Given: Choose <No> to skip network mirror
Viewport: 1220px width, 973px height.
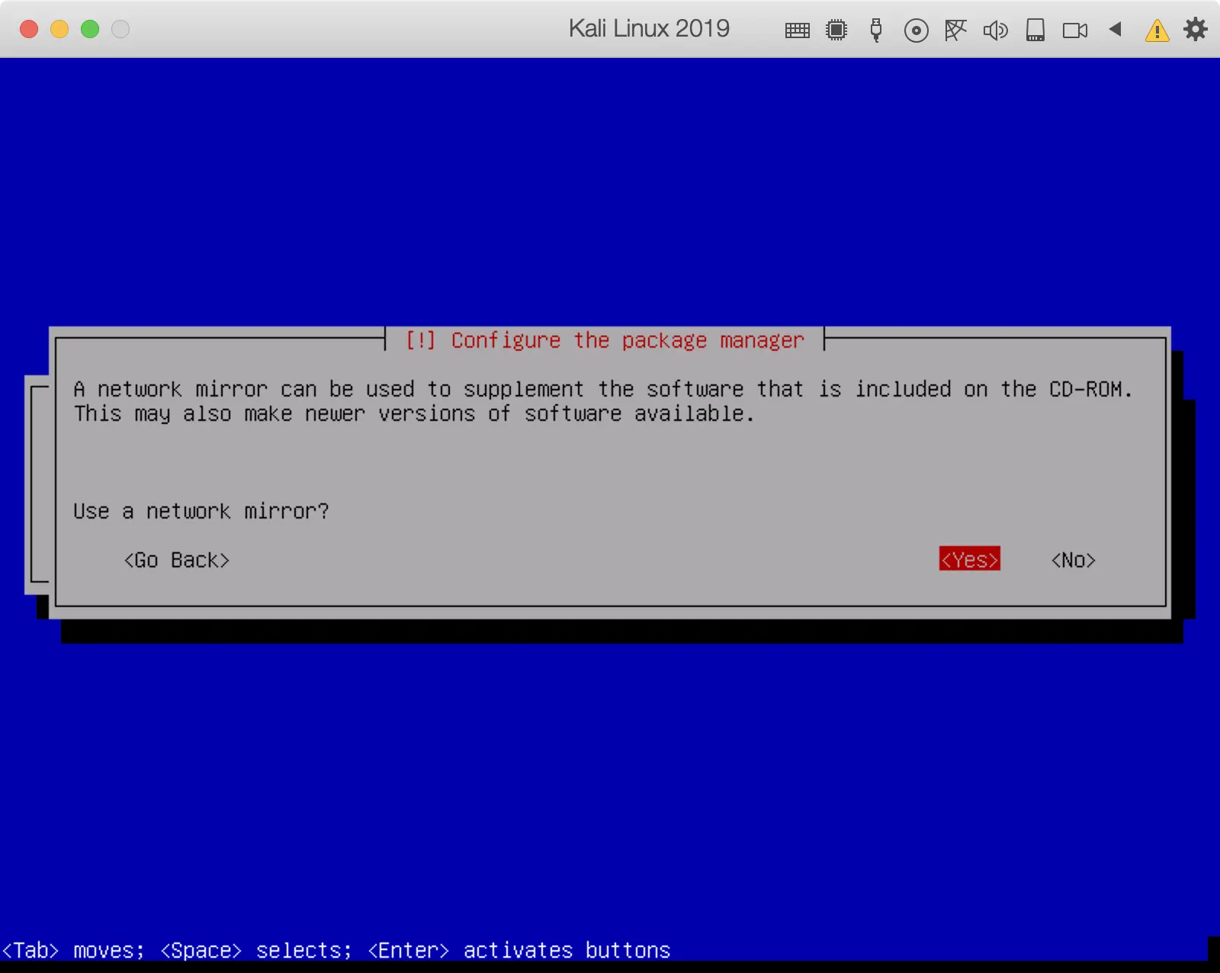Looking at the screenshot, I should point(1073,560).
